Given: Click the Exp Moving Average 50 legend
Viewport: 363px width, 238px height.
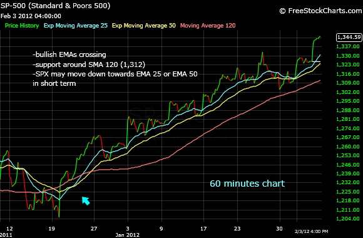Looking at the screenshot, I should click(x=144, y=26).
